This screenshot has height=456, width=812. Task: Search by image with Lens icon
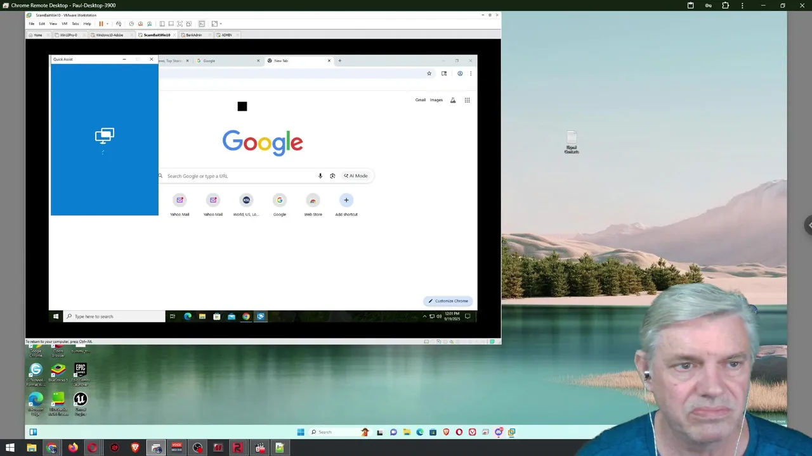(332, 176)
